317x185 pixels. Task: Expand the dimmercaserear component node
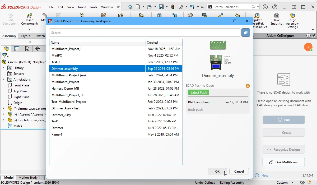3,109
